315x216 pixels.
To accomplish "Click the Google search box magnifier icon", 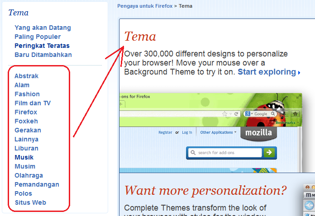I will click(272, 114).
